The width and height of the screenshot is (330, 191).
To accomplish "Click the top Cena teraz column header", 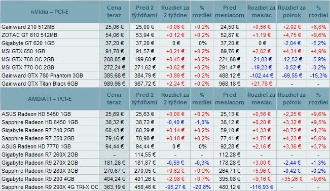I will (x=114, y=12).
